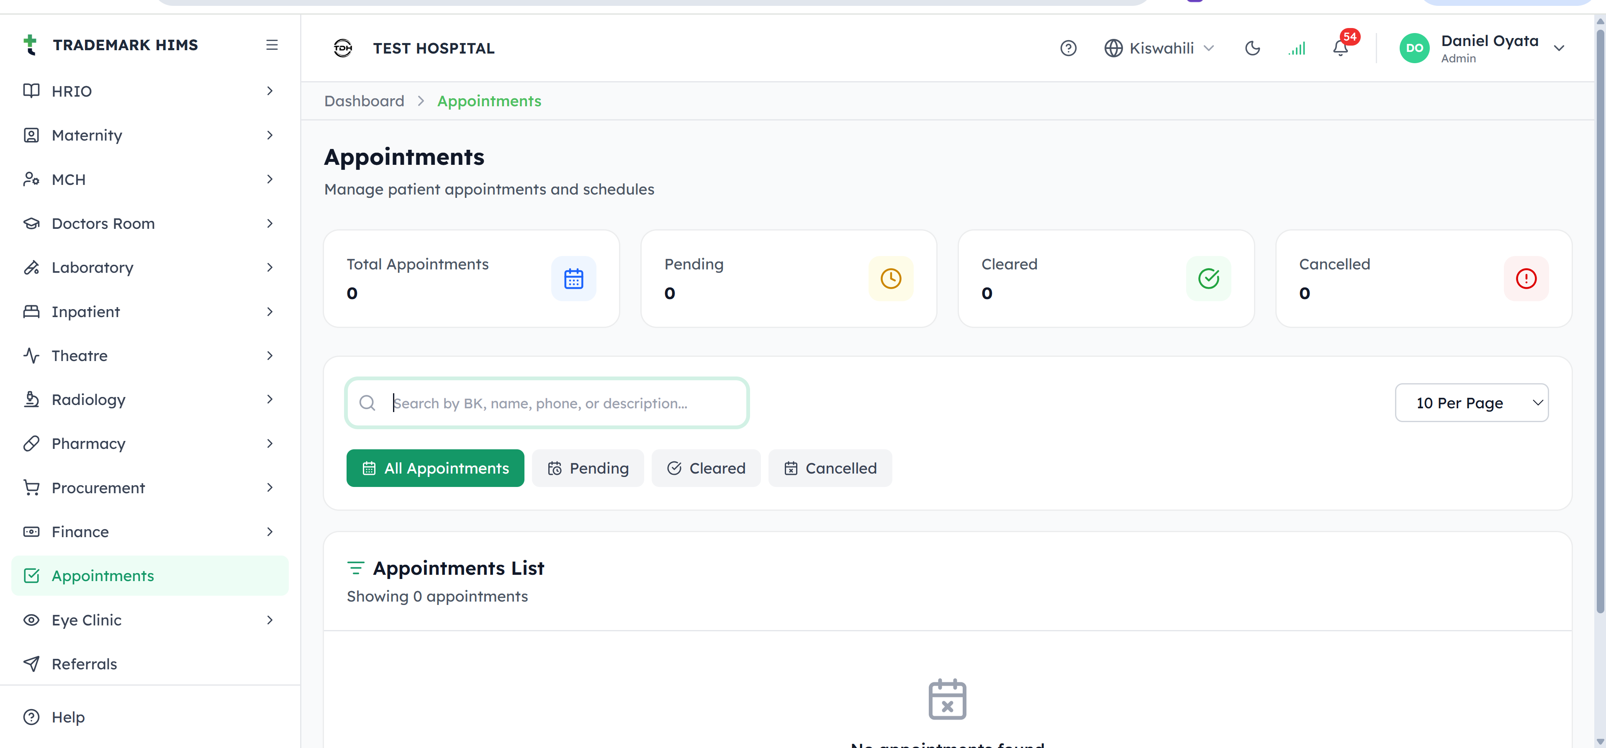Open Help in the sidebar

149,717
